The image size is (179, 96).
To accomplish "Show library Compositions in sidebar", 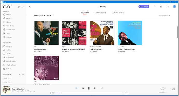I will click(x=10, y=61).
